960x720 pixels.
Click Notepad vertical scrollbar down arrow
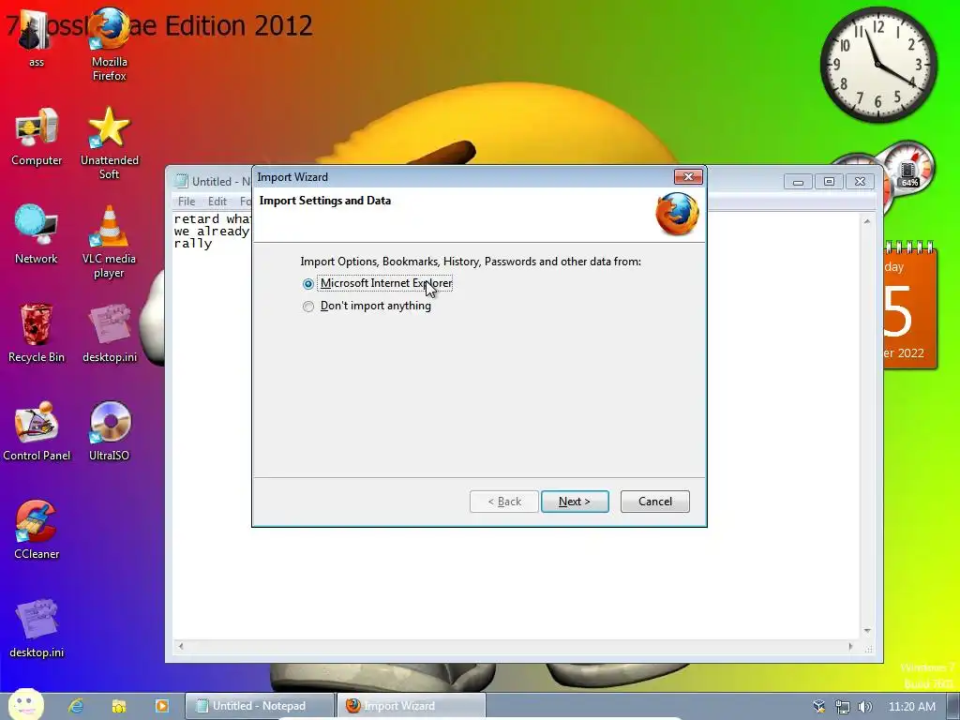pyautogui.click(x=867, y=631)
